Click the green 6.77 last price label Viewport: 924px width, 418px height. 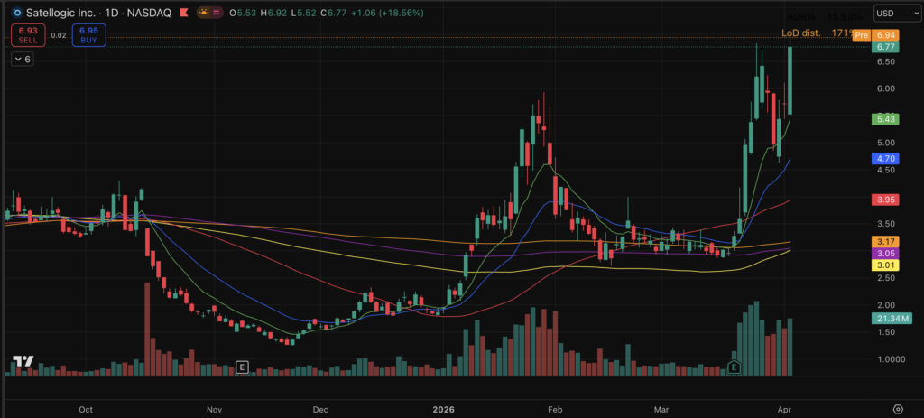click(x=884, y=47)
